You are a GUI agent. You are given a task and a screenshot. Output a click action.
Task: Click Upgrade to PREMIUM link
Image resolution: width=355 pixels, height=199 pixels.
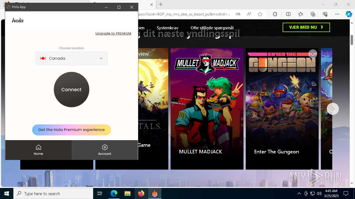click(x=113, y=33)
